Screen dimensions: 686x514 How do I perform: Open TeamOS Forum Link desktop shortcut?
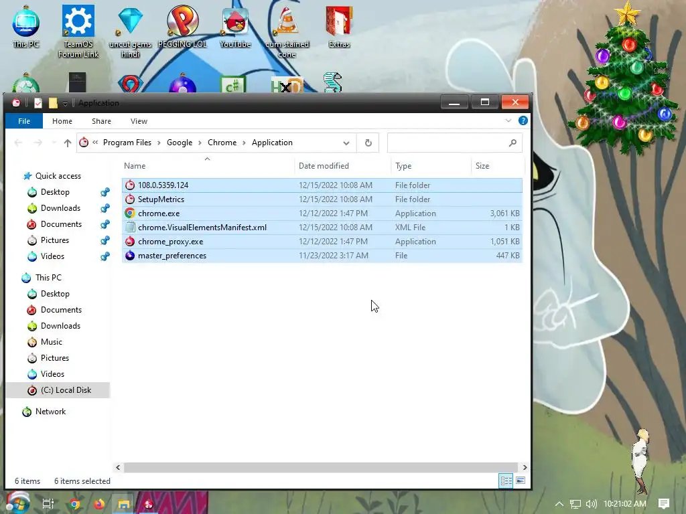78,31
